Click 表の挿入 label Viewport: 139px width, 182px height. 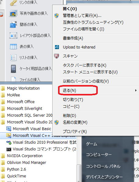point(27,46)
